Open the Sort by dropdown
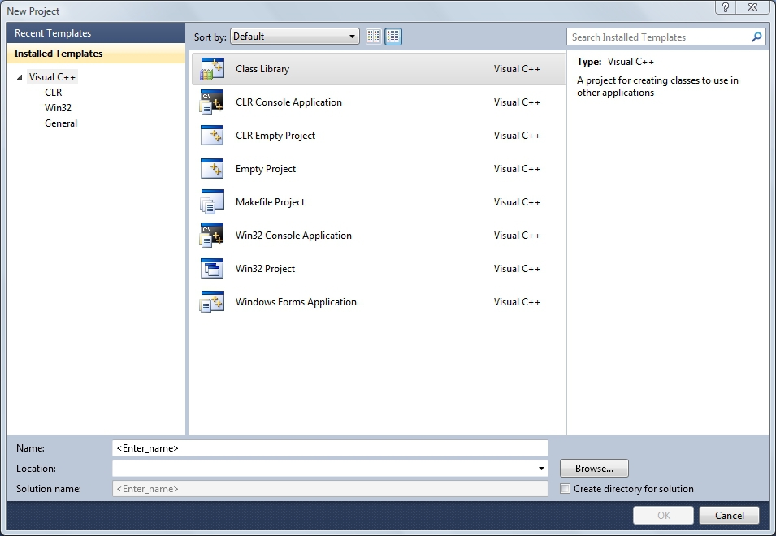Image resolution: width=776 pixels, height=536 pixels. pyautogui.click(x=295, y=37)
